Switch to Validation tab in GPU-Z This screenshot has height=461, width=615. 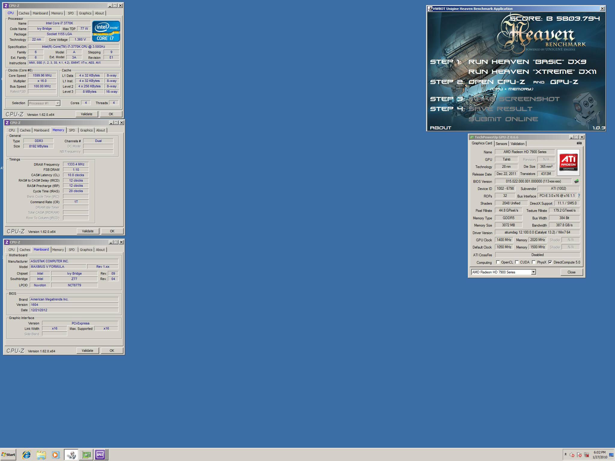click(x=517, y=144)
